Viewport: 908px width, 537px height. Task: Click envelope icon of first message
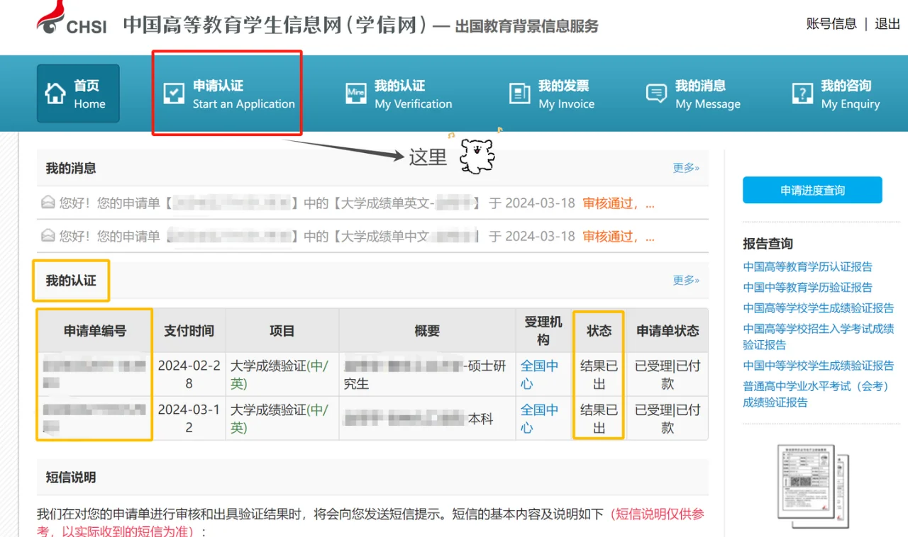tap(48, 203)
